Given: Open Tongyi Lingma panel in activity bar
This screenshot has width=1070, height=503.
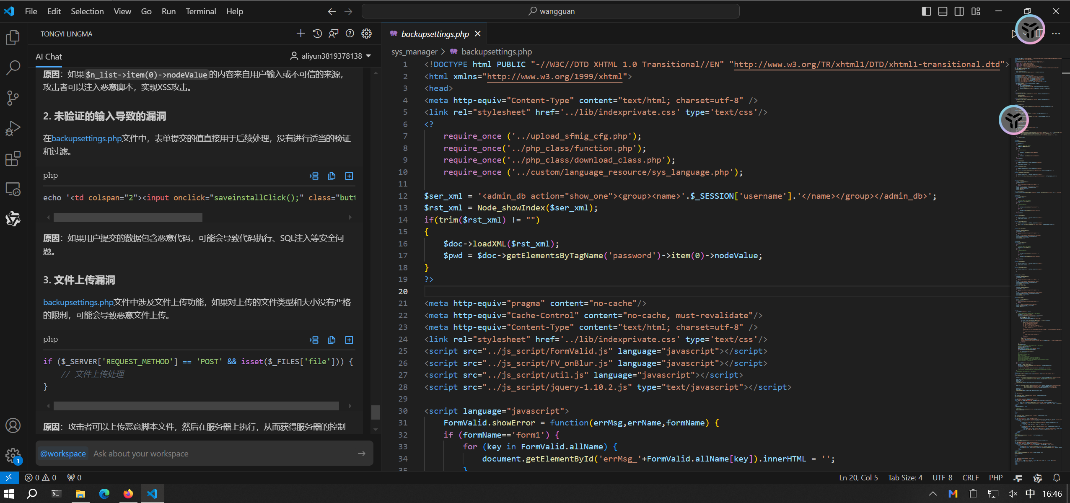Looking at the screenshot, I should (x=13, y=219).
